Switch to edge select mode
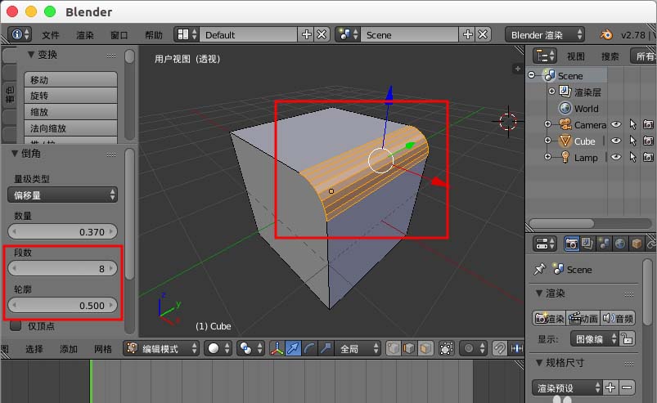The width and height of the screenshot is (657, 403). [x=409, y=348]
